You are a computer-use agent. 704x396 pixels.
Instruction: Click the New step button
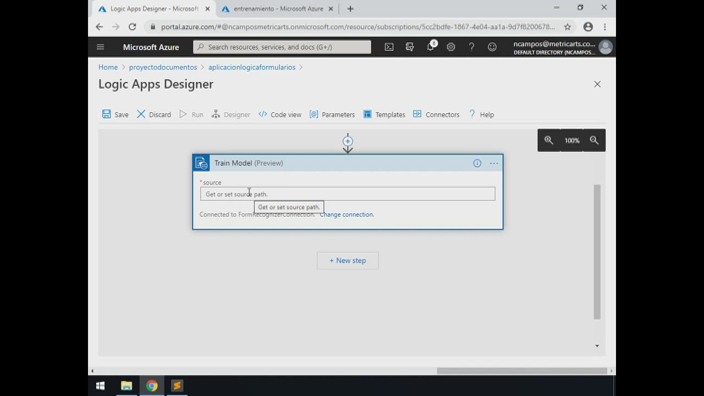[x=348, y=261]
